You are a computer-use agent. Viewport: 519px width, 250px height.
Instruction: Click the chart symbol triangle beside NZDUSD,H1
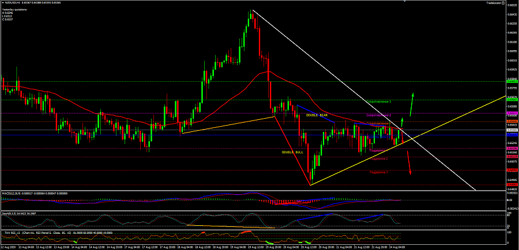[x=2, y=3]
